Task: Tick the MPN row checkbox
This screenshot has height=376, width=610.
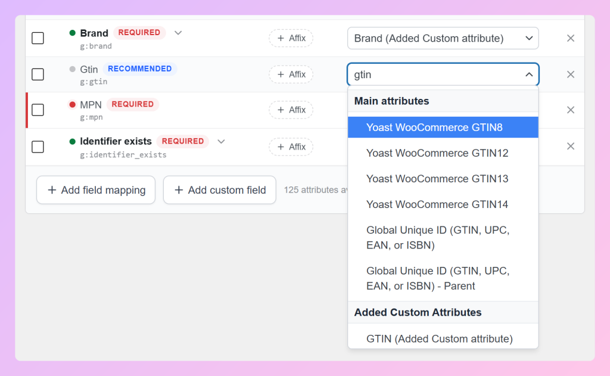Action: pyautogui.click(x=38, y=110)
